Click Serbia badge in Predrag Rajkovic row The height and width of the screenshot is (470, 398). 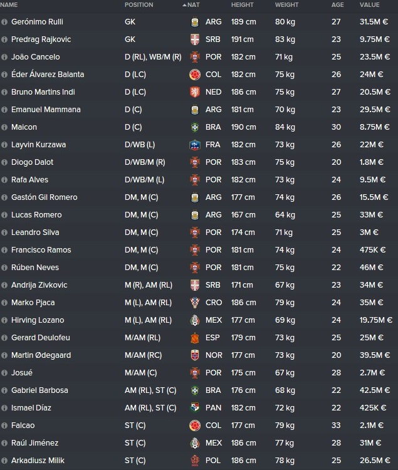point(195,39)
